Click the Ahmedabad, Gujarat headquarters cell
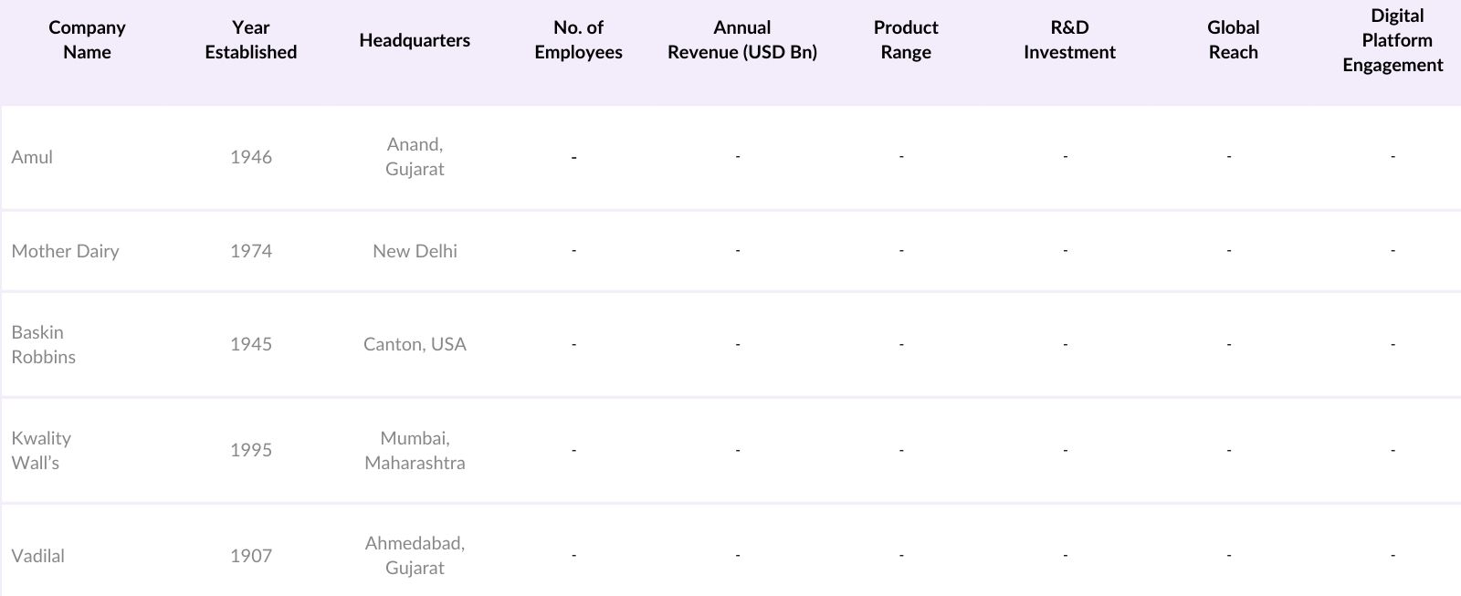Image resolution: width=1461 pixels, height=596 pixels. tap(415, 556)
